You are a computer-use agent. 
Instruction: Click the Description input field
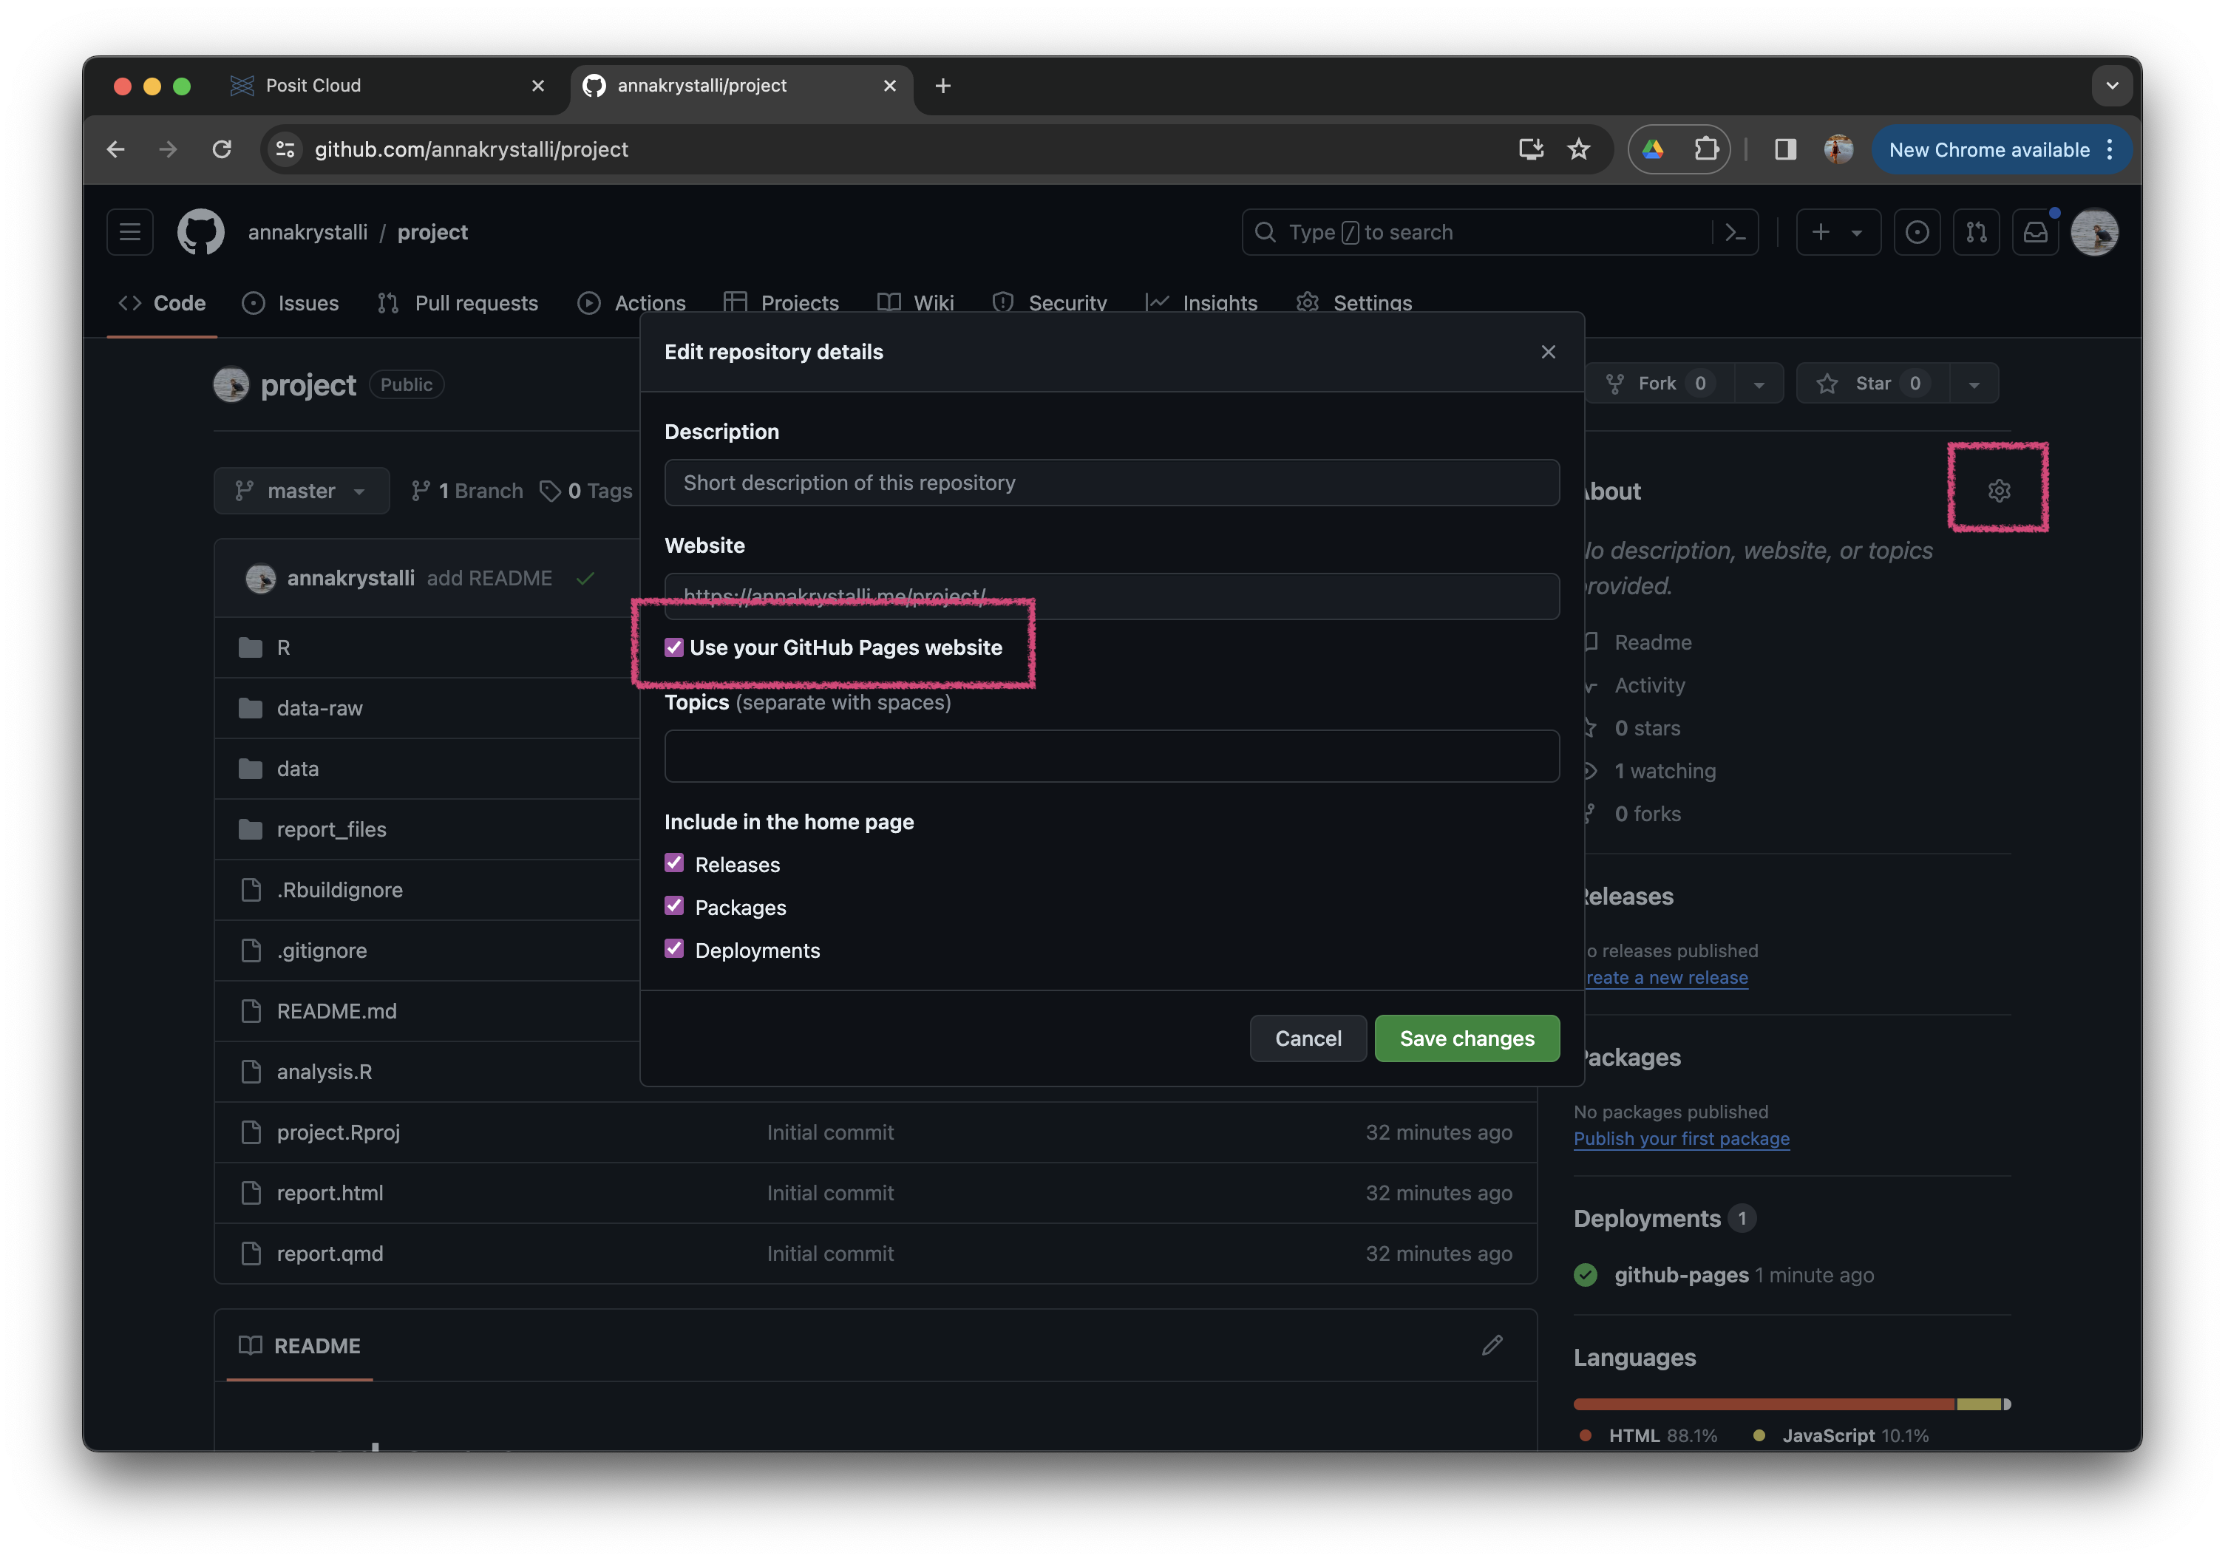(x=1112, y=483)
